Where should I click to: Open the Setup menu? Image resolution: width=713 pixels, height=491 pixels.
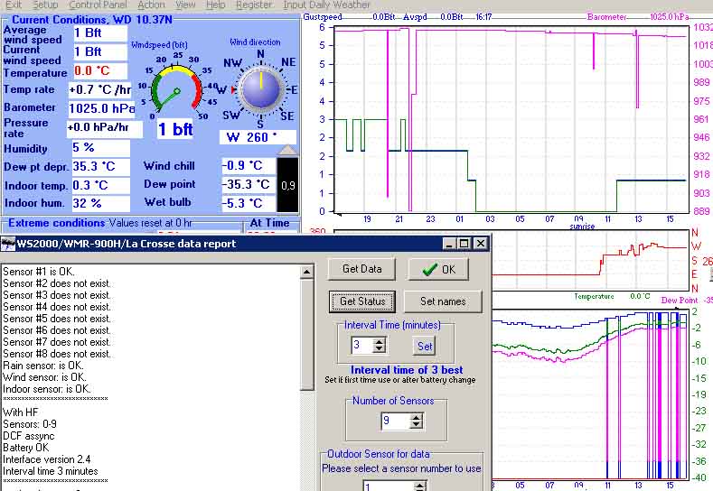tap(45, 5)
